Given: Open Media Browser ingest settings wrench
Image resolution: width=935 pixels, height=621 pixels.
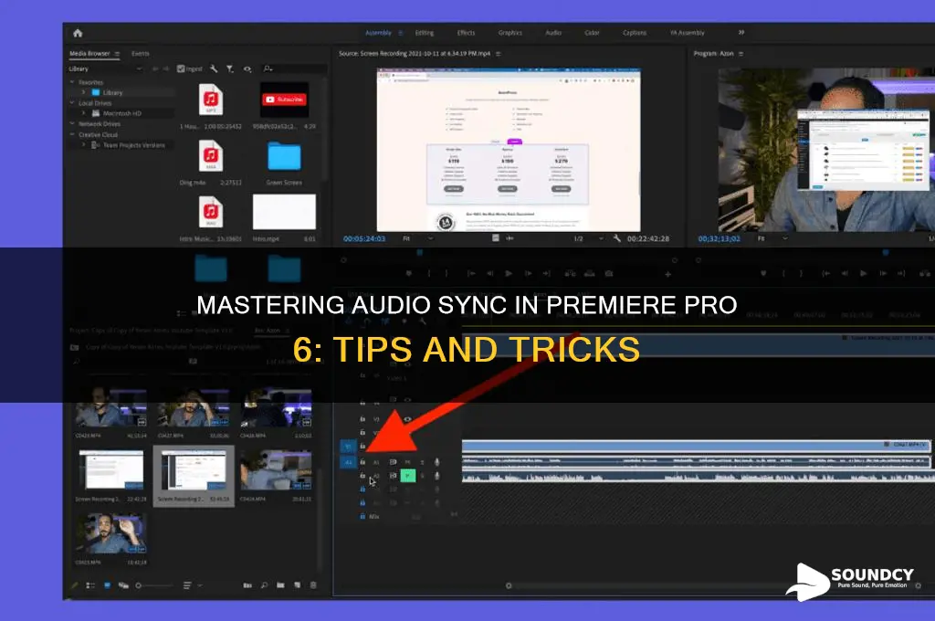Looking at the screenshot, I should [x=214, y=68].
